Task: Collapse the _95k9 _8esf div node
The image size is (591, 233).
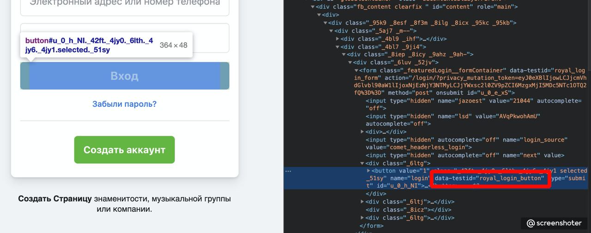Action: pyautogui.click(x=325, y=23)
